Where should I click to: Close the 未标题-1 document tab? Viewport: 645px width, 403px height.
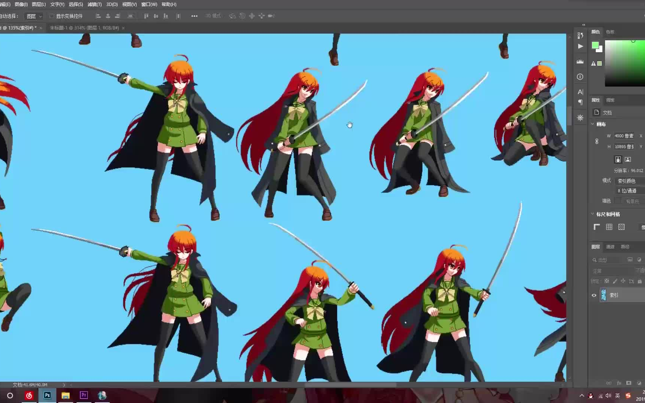(x=123, y=28)
